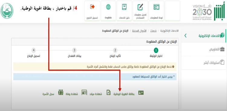Open the التفاويض sidebar menu item

[203, 49]
